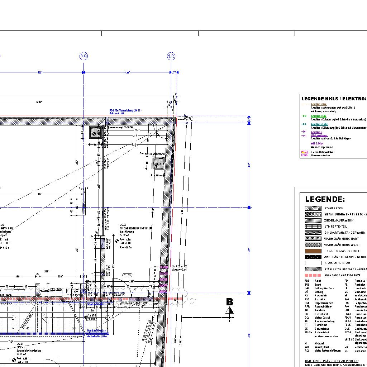
Task: Click the WM-Zähler legend entry
Action: 317,143
